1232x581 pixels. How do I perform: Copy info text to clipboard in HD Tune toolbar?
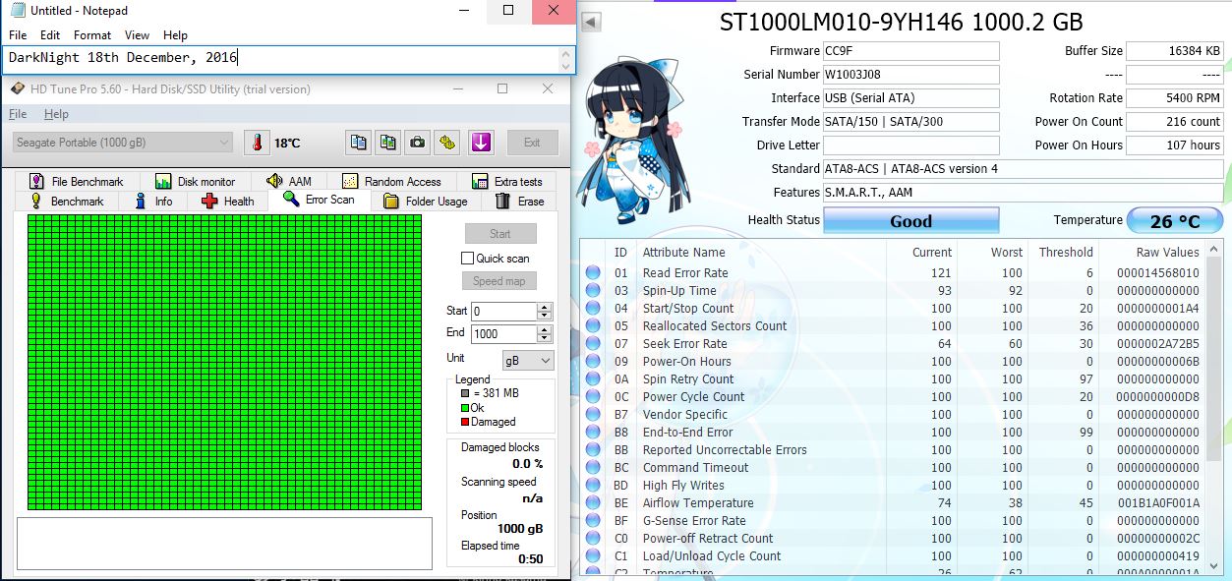pos(359,143)
